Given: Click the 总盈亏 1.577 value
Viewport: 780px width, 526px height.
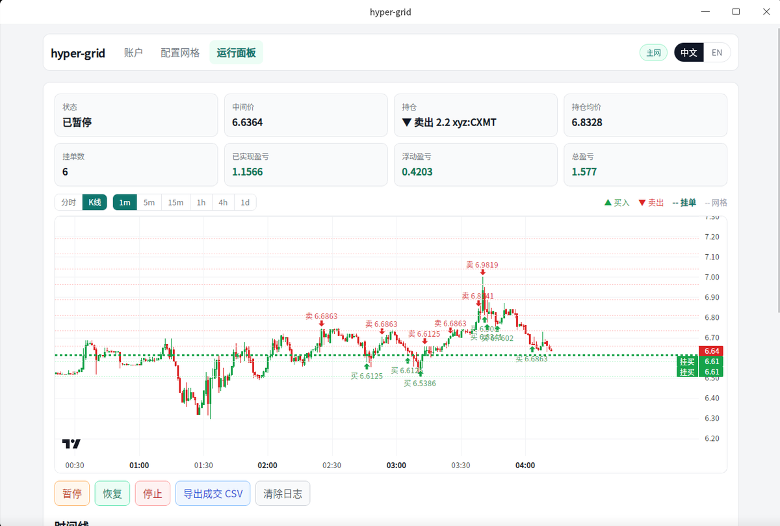Looking at the screenshot, I should [x=584, y=172].
